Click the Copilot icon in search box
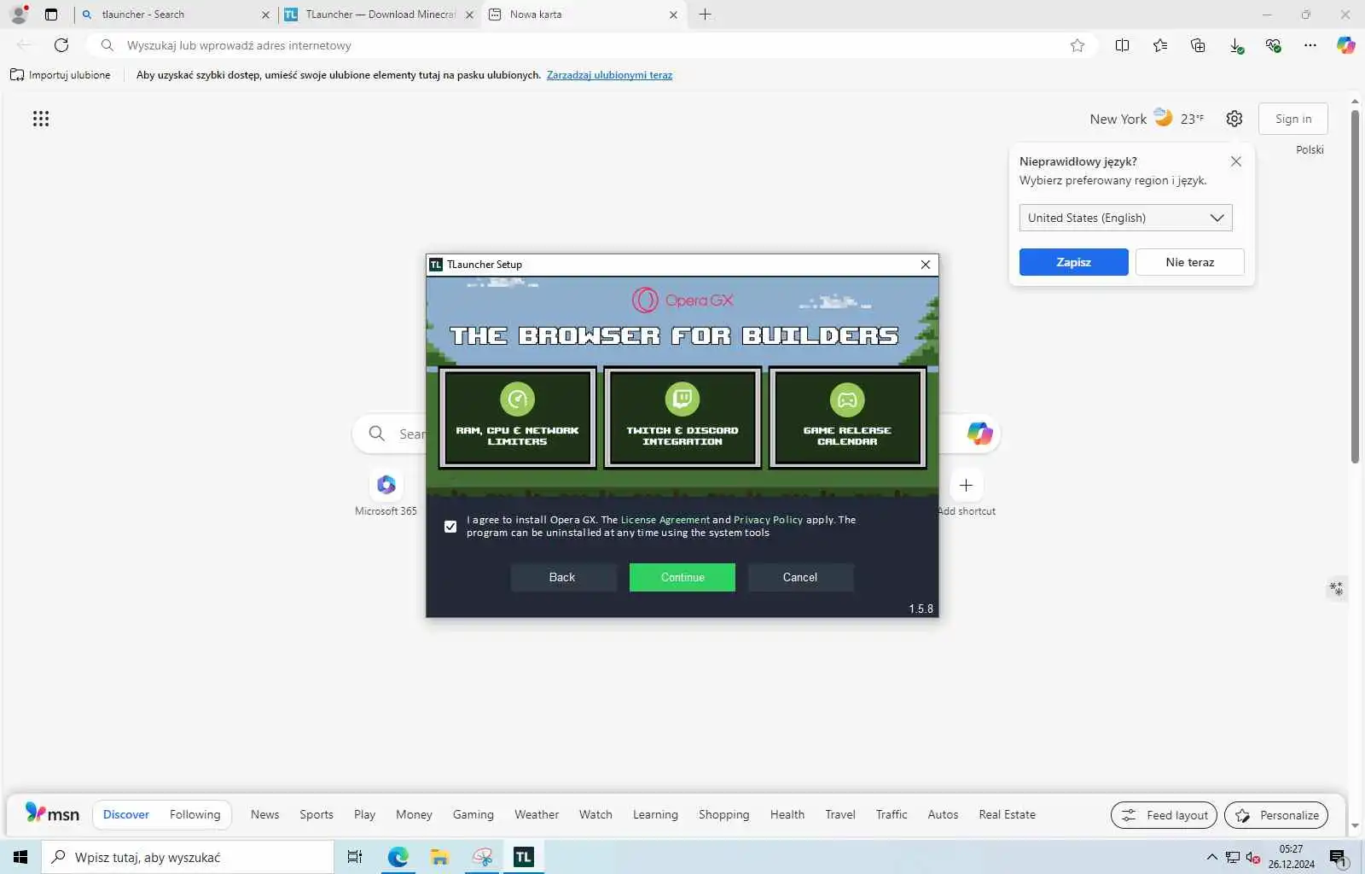 [979, 434]
